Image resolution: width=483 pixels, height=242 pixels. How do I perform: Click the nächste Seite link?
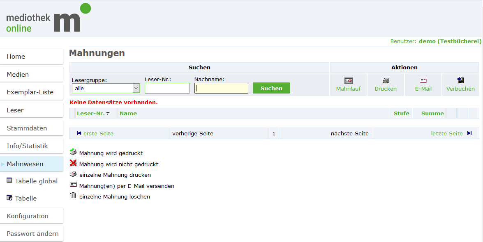(x=349, y=133)
